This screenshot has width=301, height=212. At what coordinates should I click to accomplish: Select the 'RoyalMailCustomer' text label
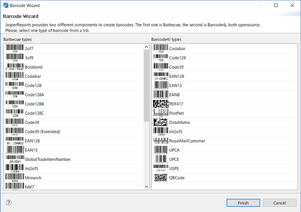coord(187,141)
